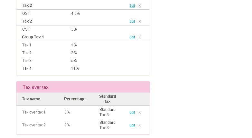Open Edit for the Tax 2 above CST

click(x=132, y=21)
